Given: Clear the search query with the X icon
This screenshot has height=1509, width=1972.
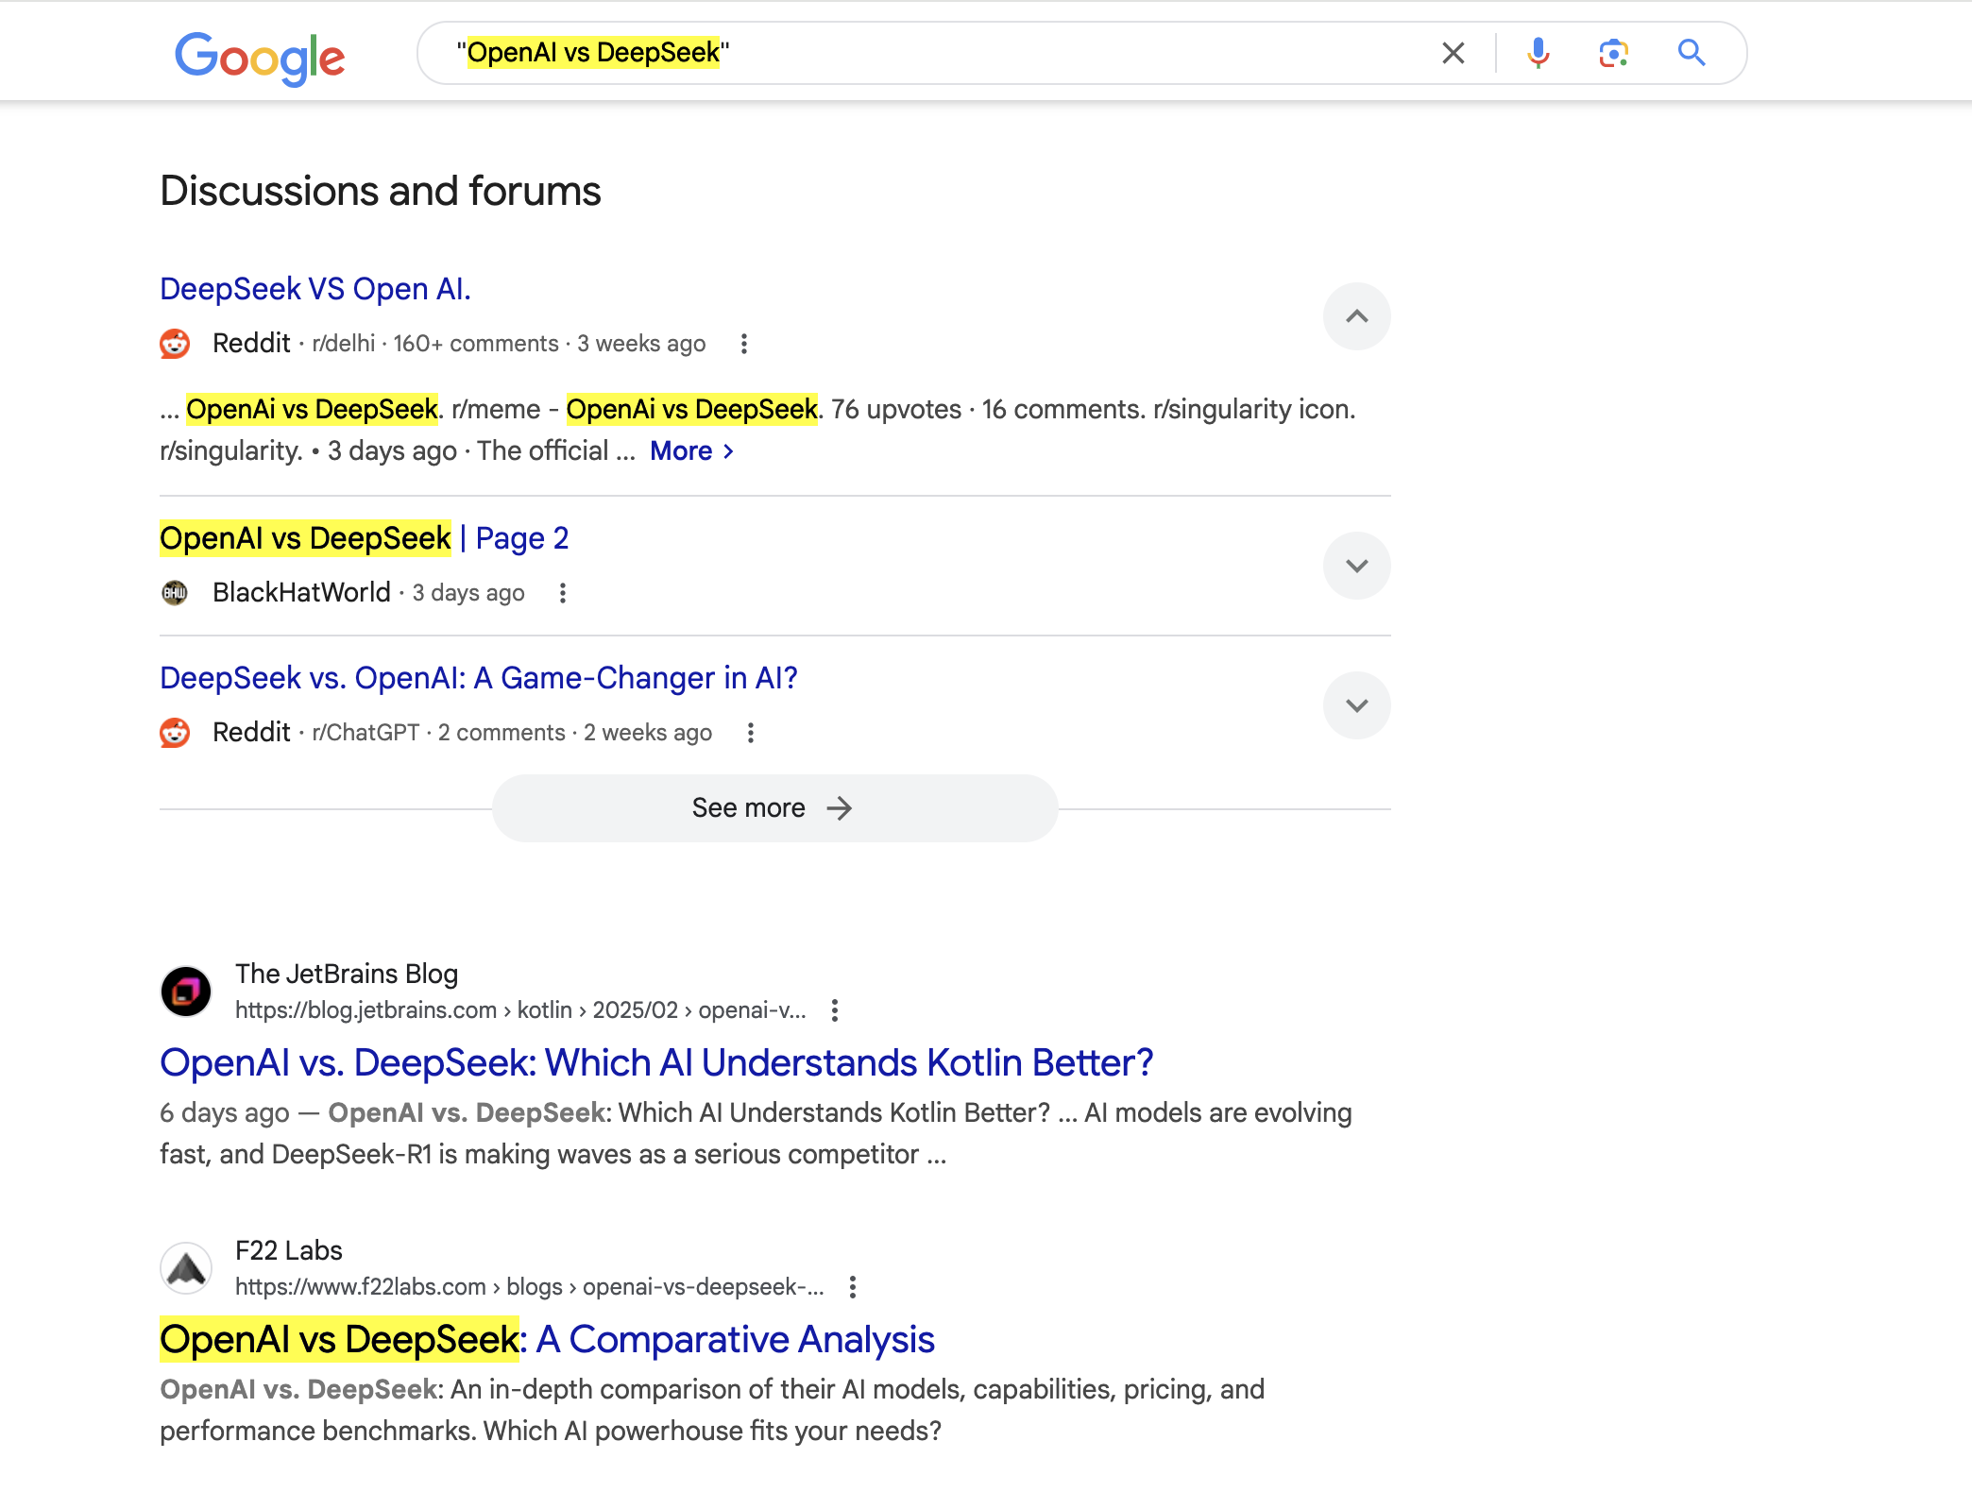Looking at the screenshot, I should tap(1453, 53).
